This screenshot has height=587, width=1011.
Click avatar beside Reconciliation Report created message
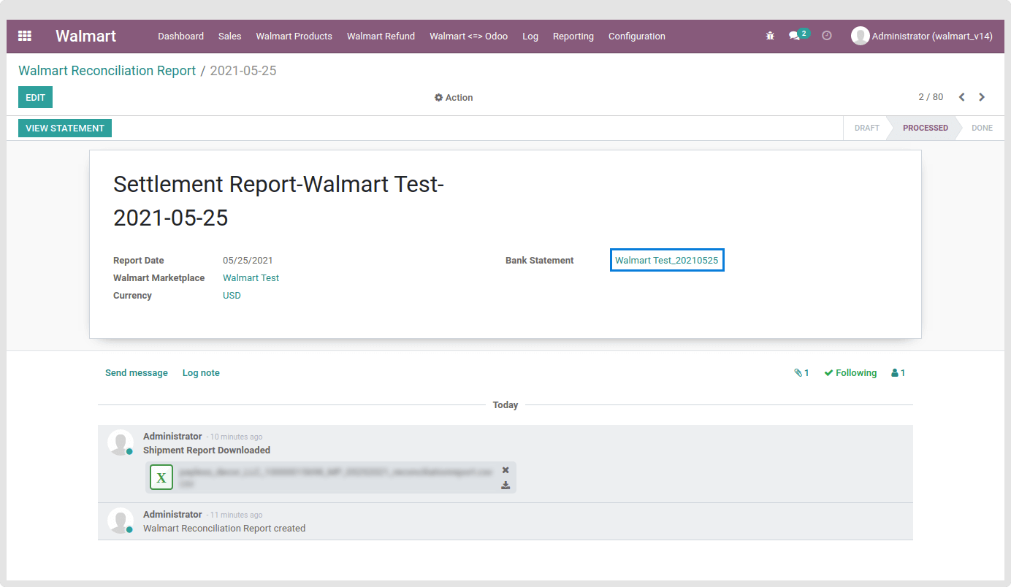(x=120, y=521)
